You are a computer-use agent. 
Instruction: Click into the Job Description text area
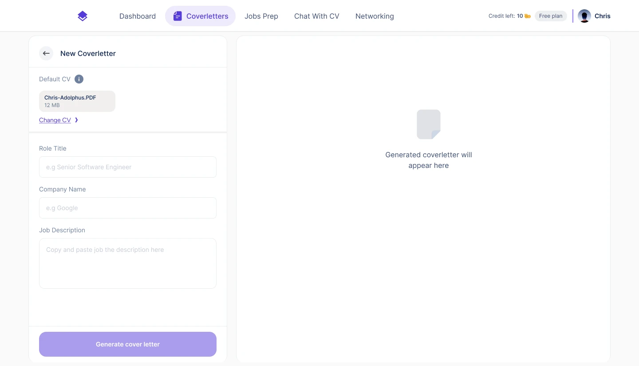tap(128, 263)
